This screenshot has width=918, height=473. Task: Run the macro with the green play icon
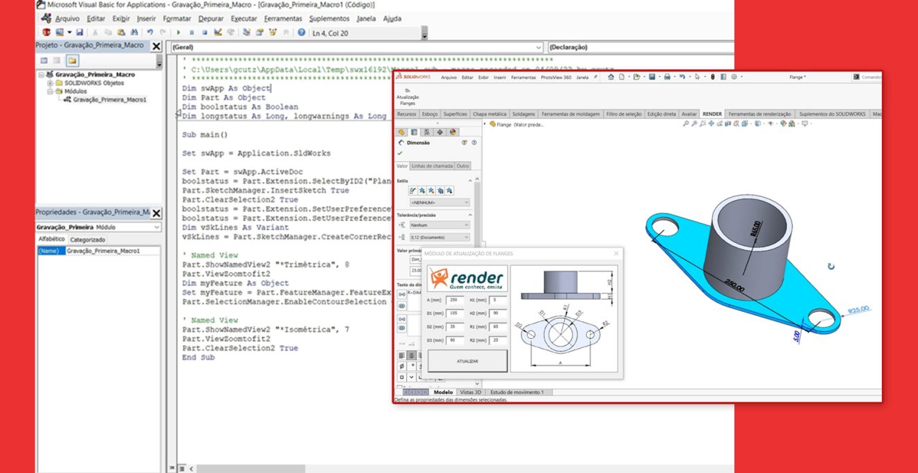coord(179,32)
